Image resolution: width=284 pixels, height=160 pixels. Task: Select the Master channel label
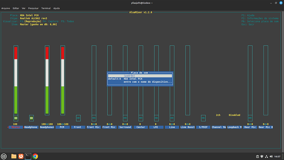(x=16, y=127)
